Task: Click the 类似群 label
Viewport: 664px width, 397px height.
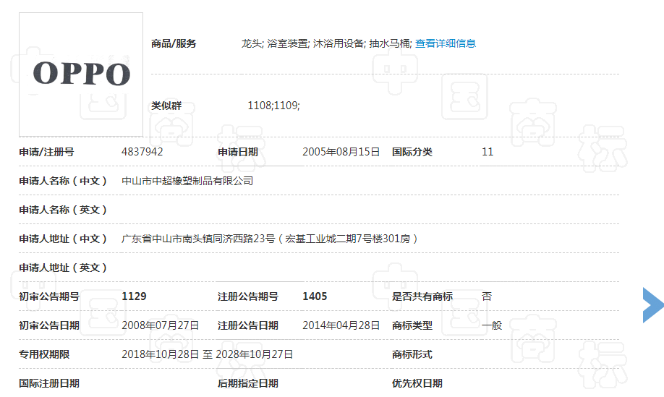Action: [x=166, y=106]
